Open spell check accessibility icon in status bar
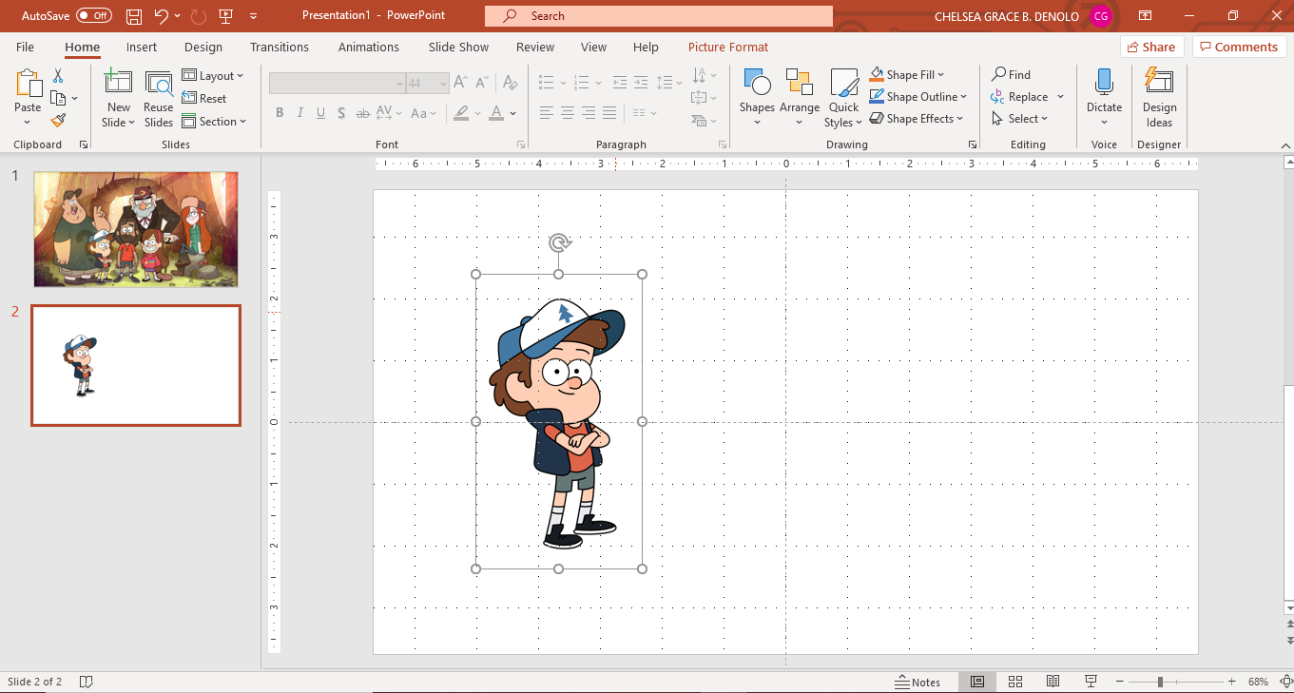1294x693 pixels. click(86, 682)
